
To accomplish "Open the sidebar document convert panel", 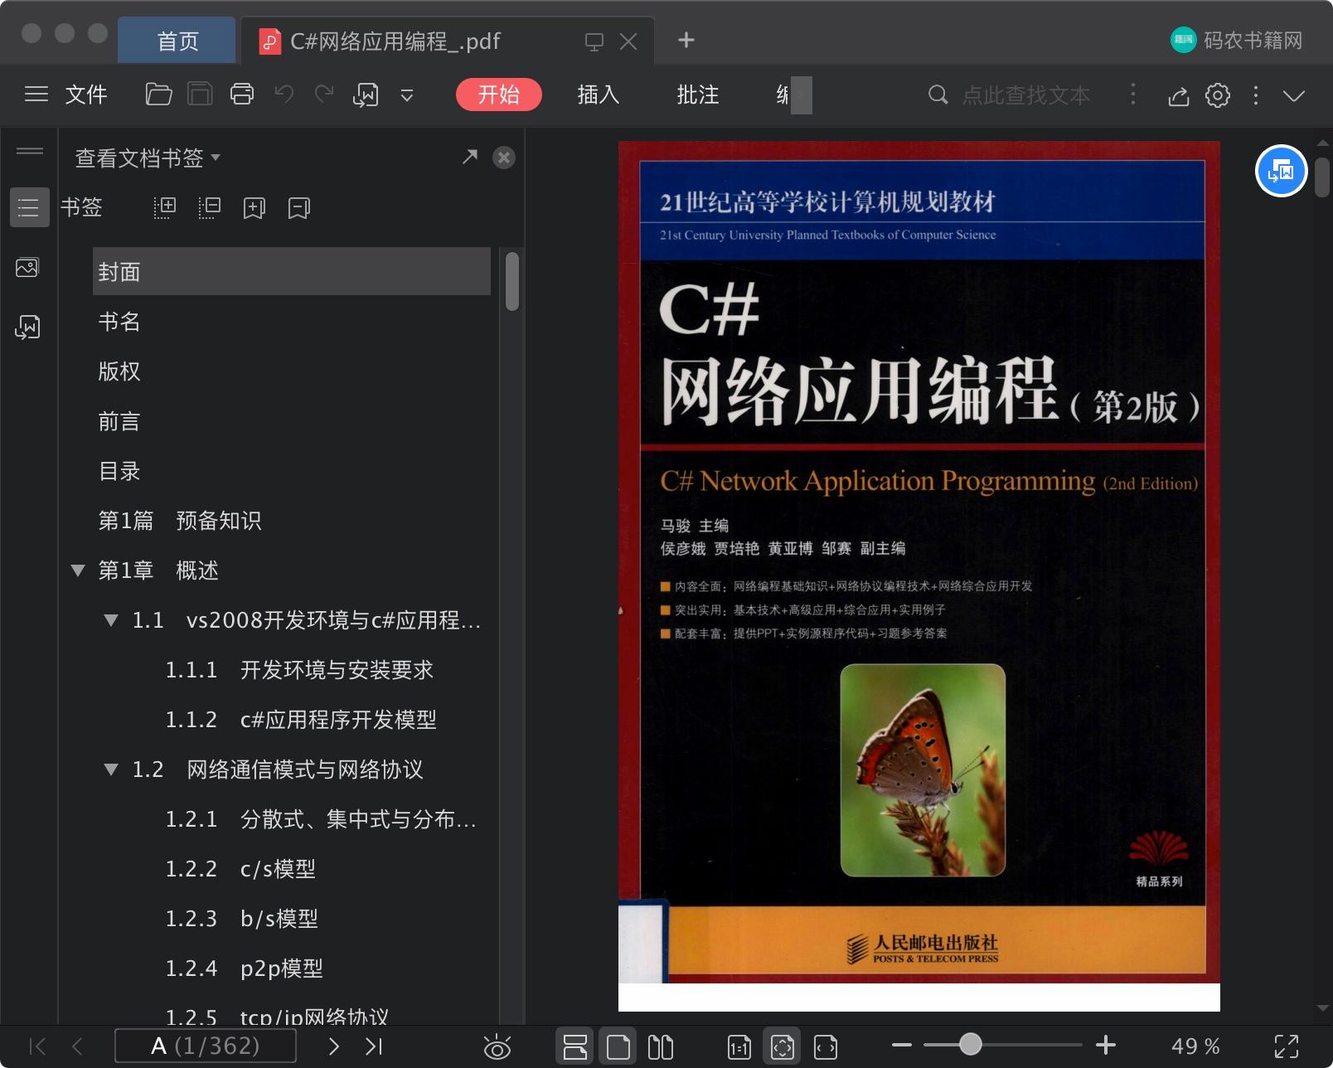I will coord(27,327).
